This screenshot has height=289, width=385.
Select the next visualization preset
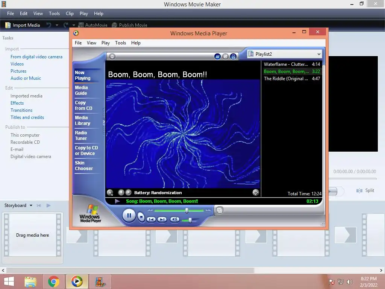pyautogui.click(x=128, y=192)
